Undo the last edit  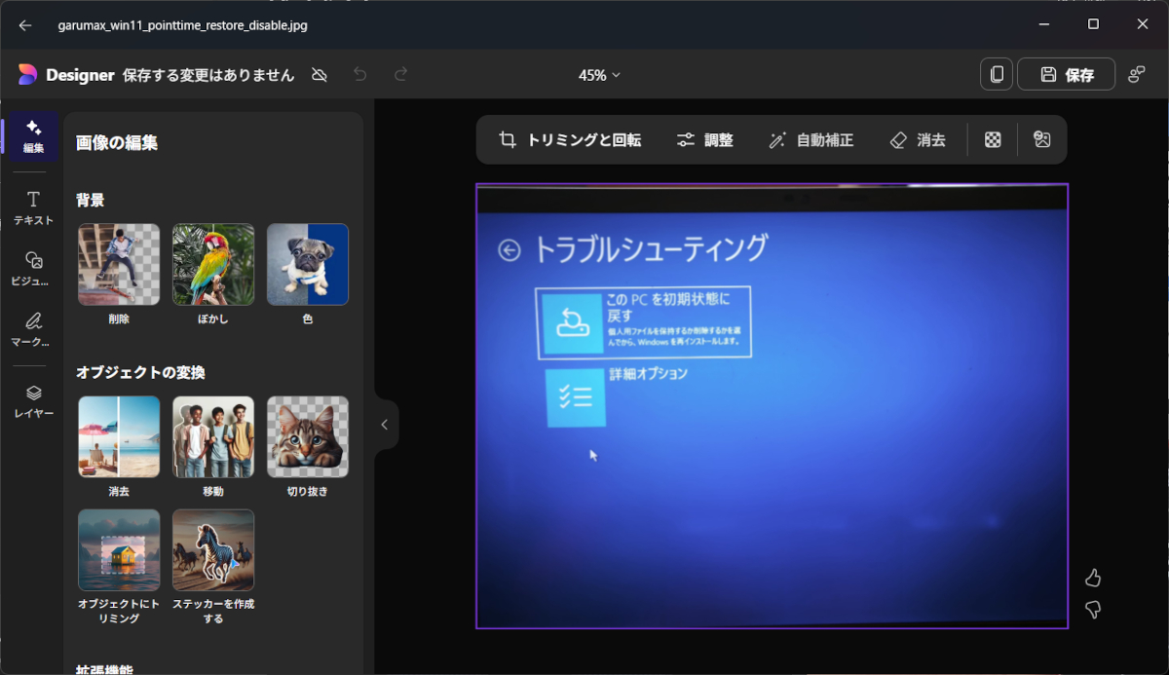tap(360, 75)
